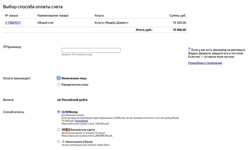Viewport: 250px width, 150px height.
Task: Select ЮMoney radio as payment method
Action: (x=59, y=112)
